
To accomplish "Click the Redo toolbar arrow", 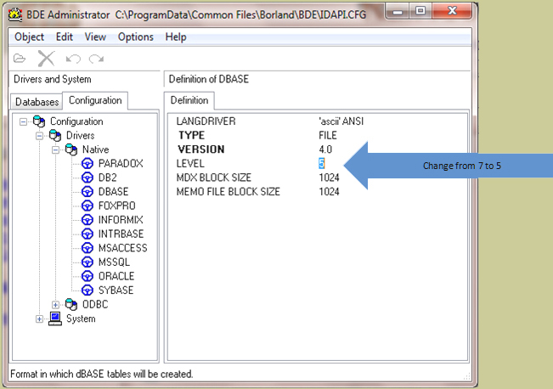I will point(96,59).
